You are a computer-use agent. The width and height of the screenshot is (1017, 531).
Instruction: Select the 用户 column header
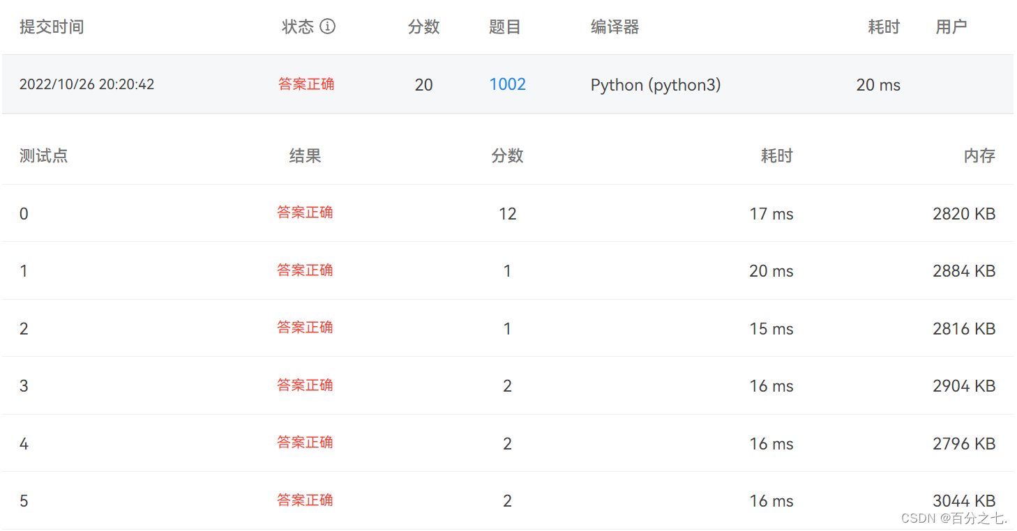[x=950, y=26]
